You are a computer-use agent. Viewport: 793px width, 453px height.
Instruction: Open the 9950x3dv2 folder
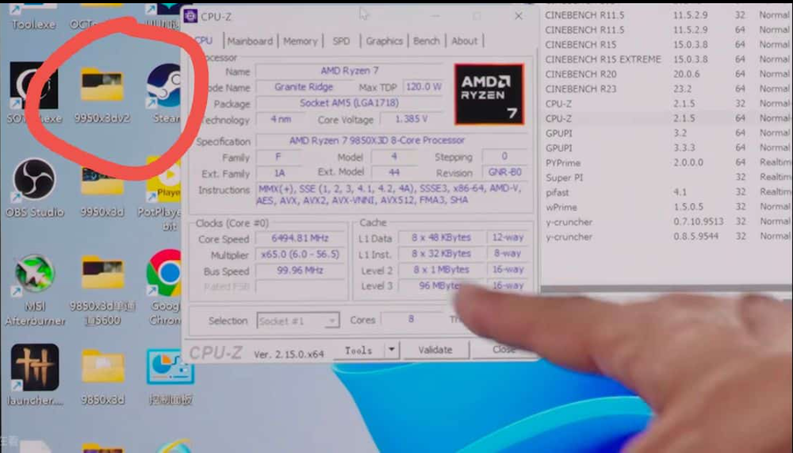point(102,86)
